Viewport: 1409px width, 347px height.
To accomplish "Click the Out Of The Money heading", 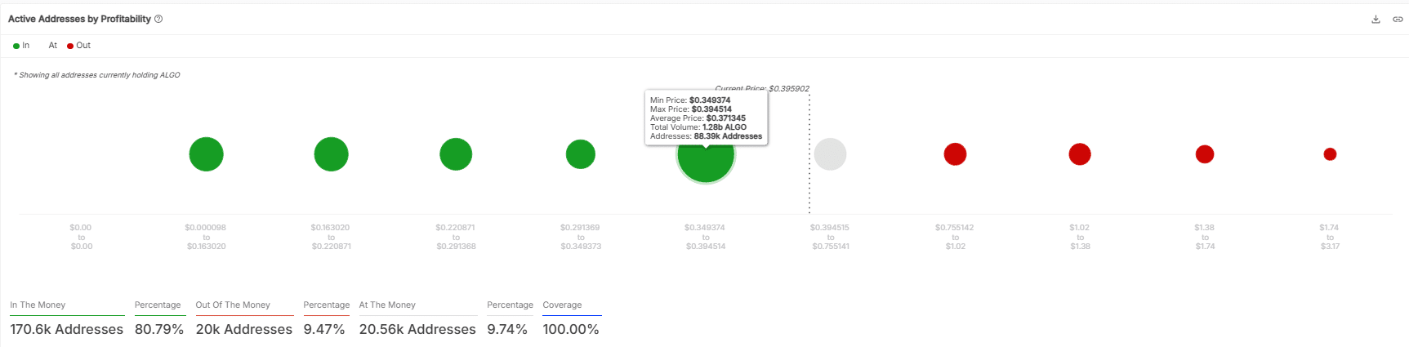I will pyautogui.click(x=233, y=305).
